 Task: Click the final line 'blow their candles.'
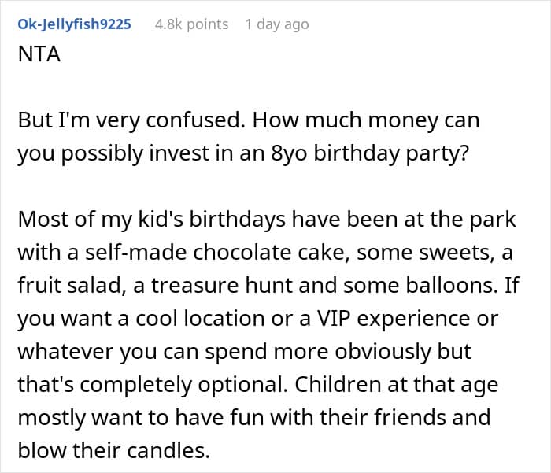(114, 450)
